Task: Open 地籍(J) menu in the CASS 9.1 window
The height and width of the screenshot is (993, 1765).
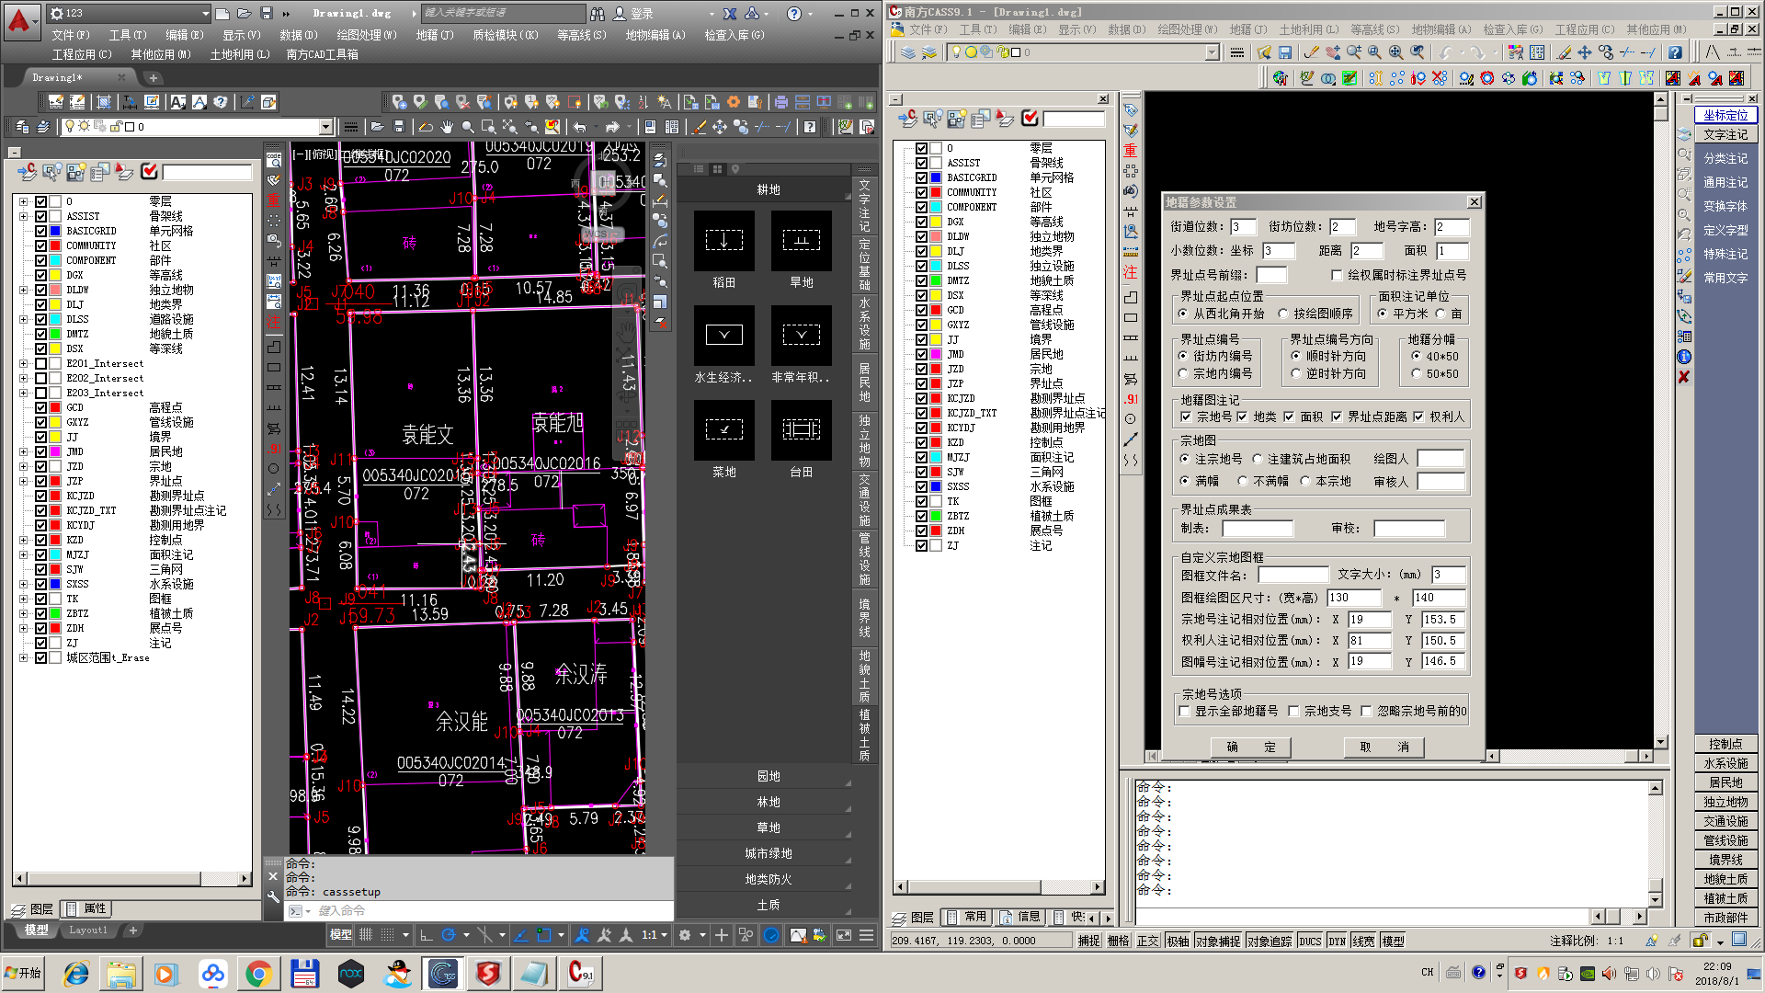Action: [x=1247, y=29]
